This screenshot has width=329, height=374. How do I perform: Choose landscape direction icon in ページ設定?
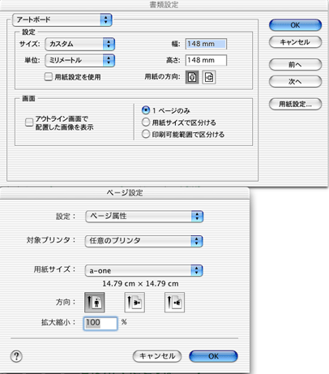pyautogui.click(x=135, y=303)
